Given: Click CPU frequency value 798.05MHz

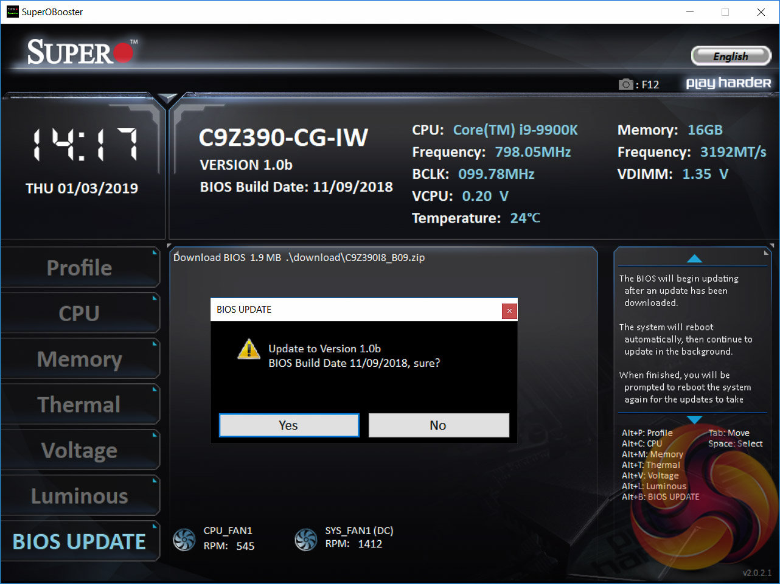Looking at the screenshot, I should pyautogui.click(x=533, y=152).
